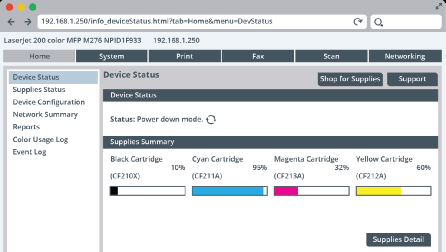Click the black cartridge level bar
Image resolution: width=446 pixels, height=252 pixels.
click(x=148, y=191)
